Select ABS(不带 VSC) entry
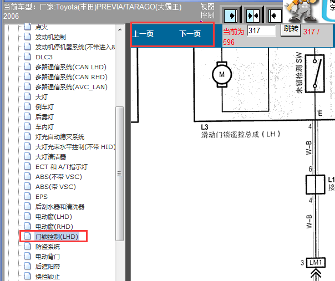This screenshot has height=281, width=335. [59, 177]
